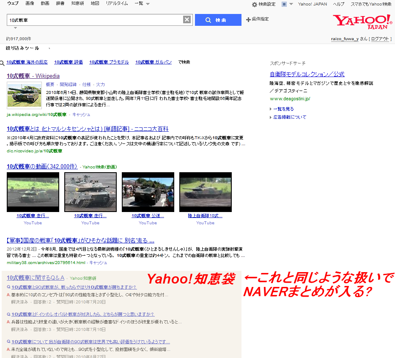Click related search 10式戦車 プラモデル
The height and width of the screenshot is (358, 395).
pos(109,62)
